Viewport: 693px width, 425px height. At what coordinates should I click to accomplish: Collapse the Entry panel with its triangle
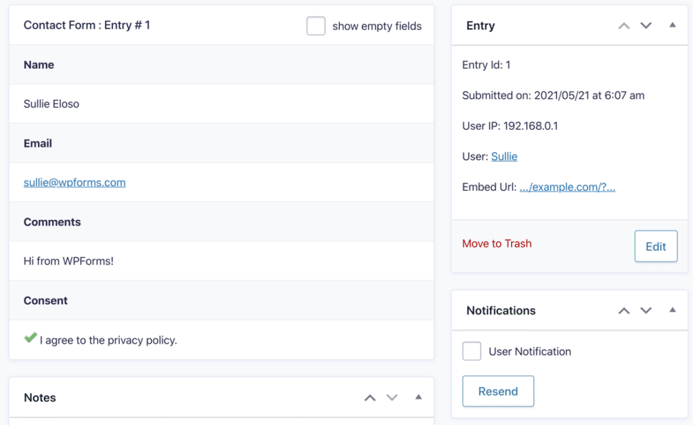(x=672, y=25)
